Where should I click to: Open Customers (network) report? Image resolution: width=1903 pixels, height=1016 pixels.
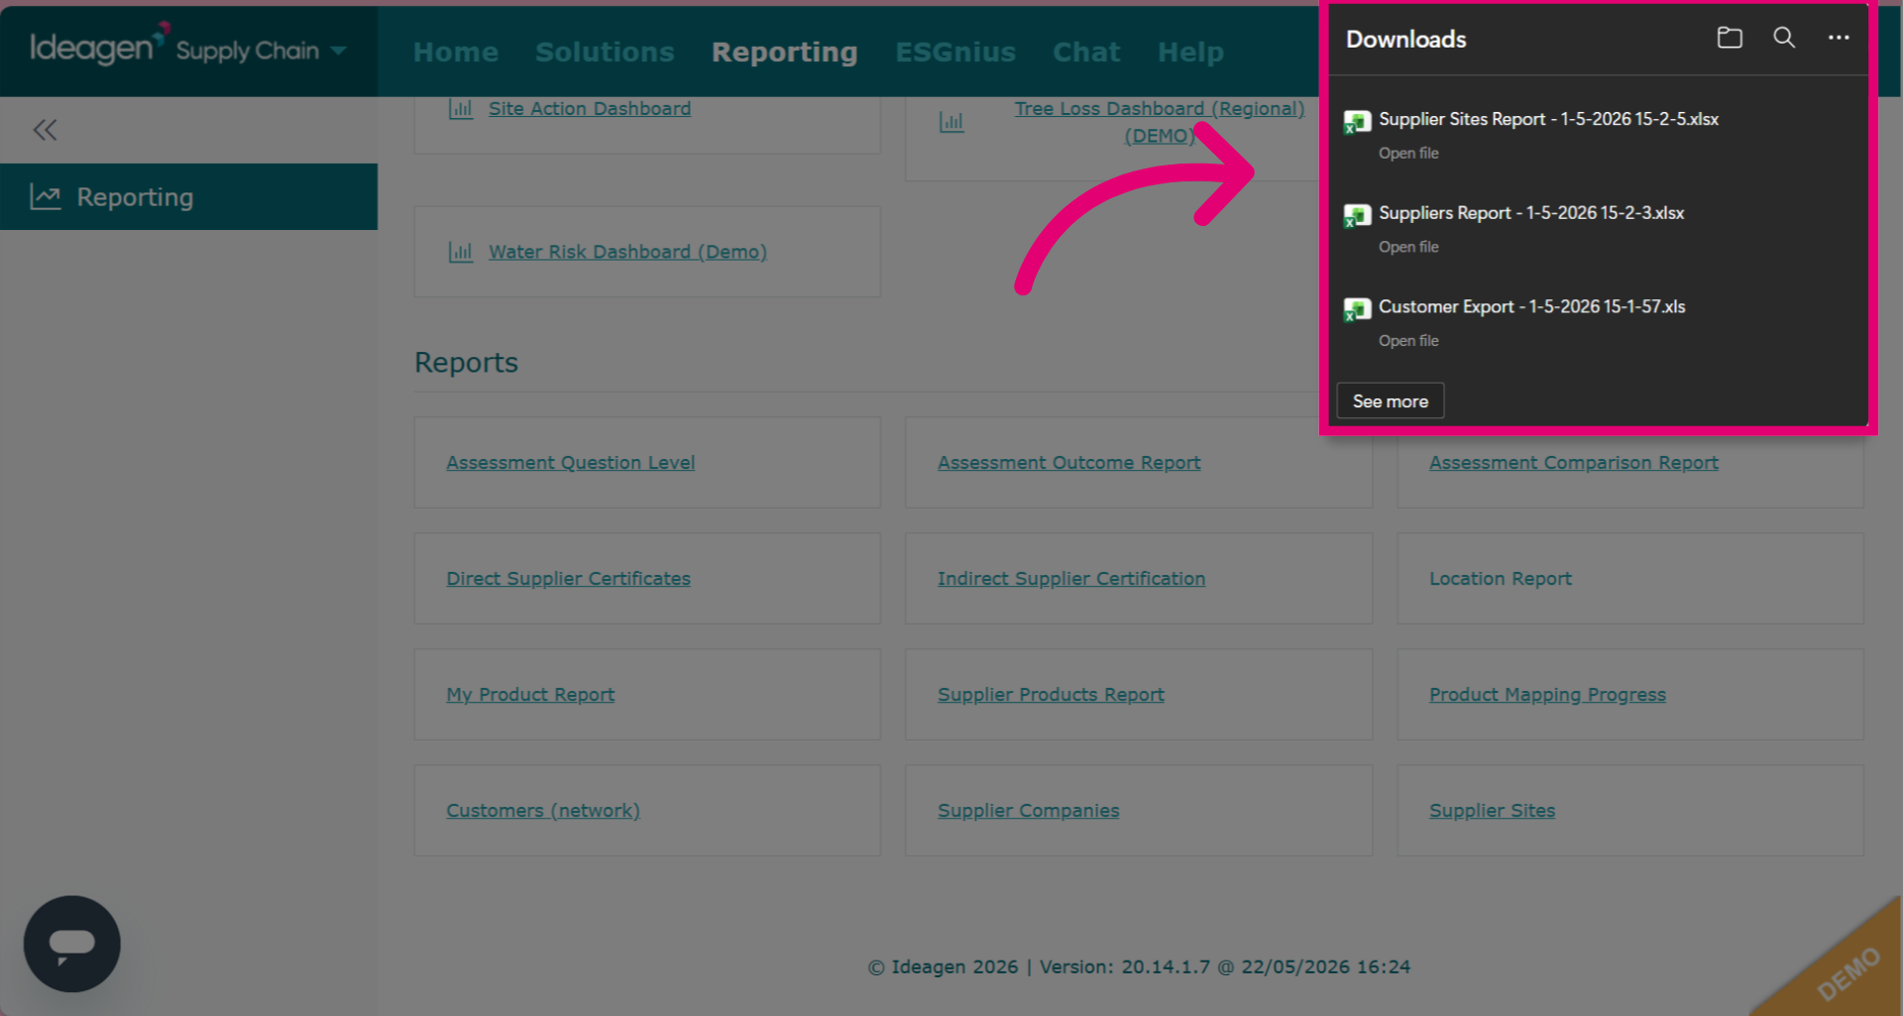(x=543, y=811)
